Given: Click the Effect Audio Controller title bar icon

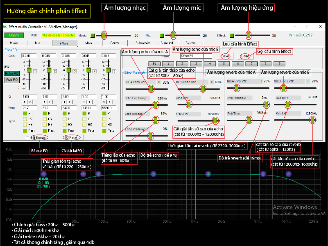Looking at the screenshot, I should click(x=5, y=27).
